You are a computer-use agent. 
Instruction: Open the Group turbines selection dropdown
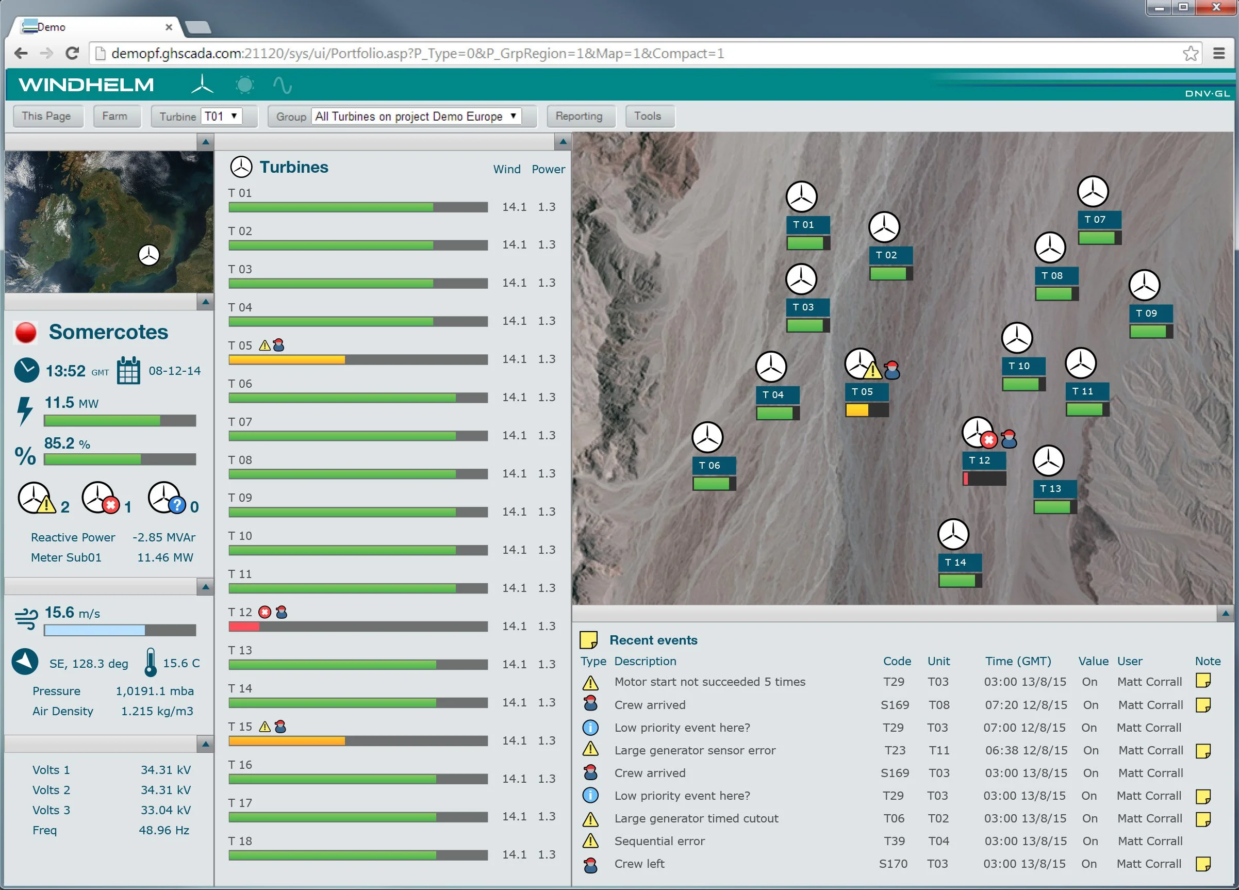pyautogui.click(x=416, y=116)
